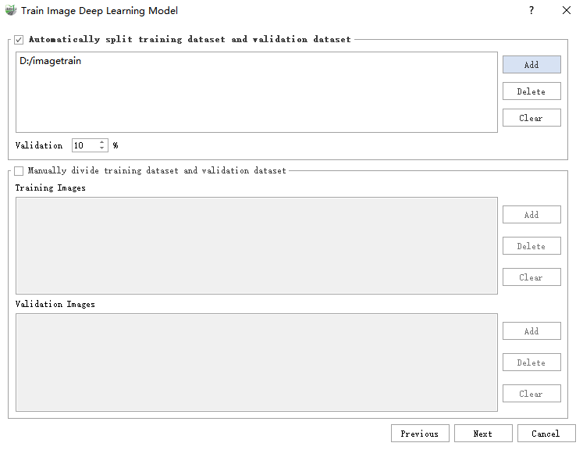Close the Train Image Deep Learning dialog
This screenshot has width=583, height=450.
[x=567, y=11]
